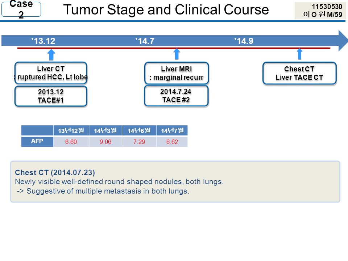Click AFP value 7.29

tap(139, 142)
